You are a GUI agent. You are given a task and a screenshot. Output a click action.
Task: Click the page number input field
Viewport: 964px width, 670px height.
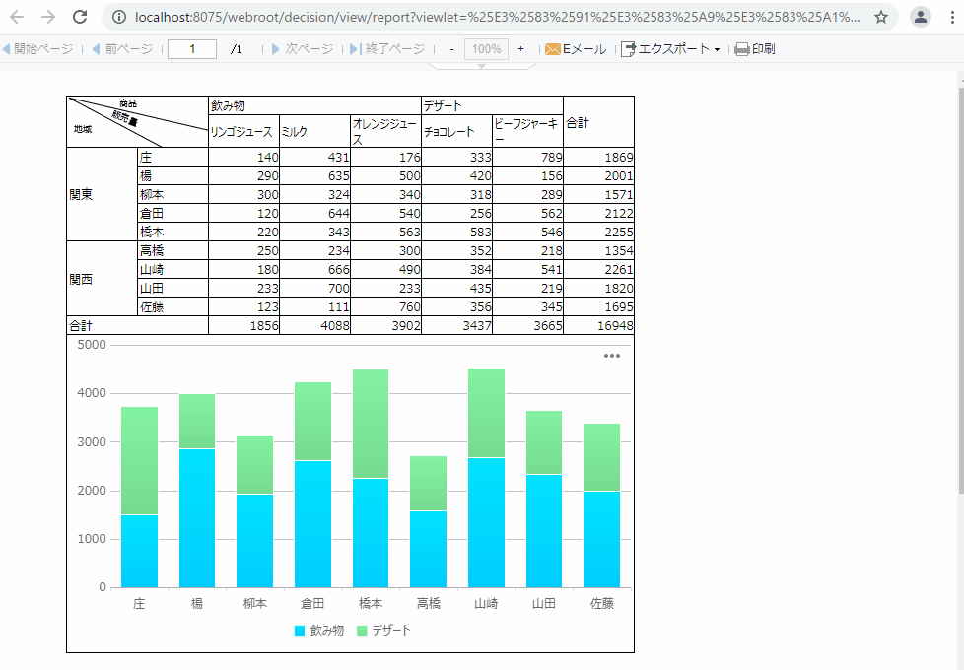(192, 49)
